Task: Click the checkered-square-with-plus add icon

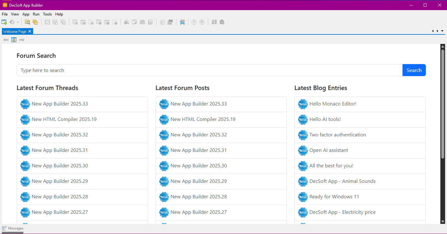Action: [x=91, y=22]
